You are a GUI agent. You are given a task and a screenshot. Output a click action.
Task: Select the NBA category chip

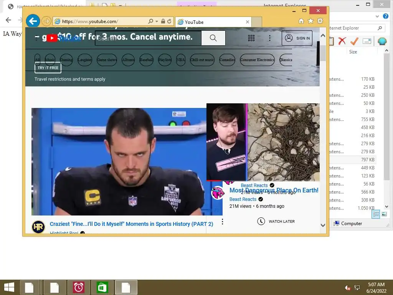click(x=181, y=60)
